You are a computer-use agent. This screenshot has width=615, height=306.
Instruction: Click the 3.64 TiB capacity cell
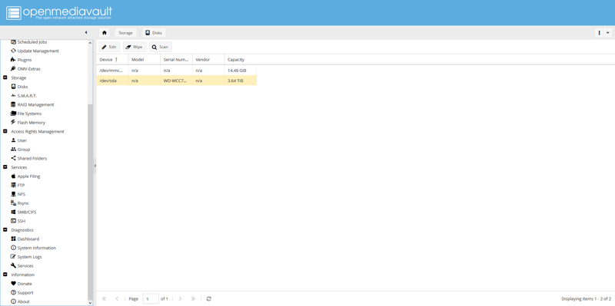pyautogui.click(x=241, y=81)
